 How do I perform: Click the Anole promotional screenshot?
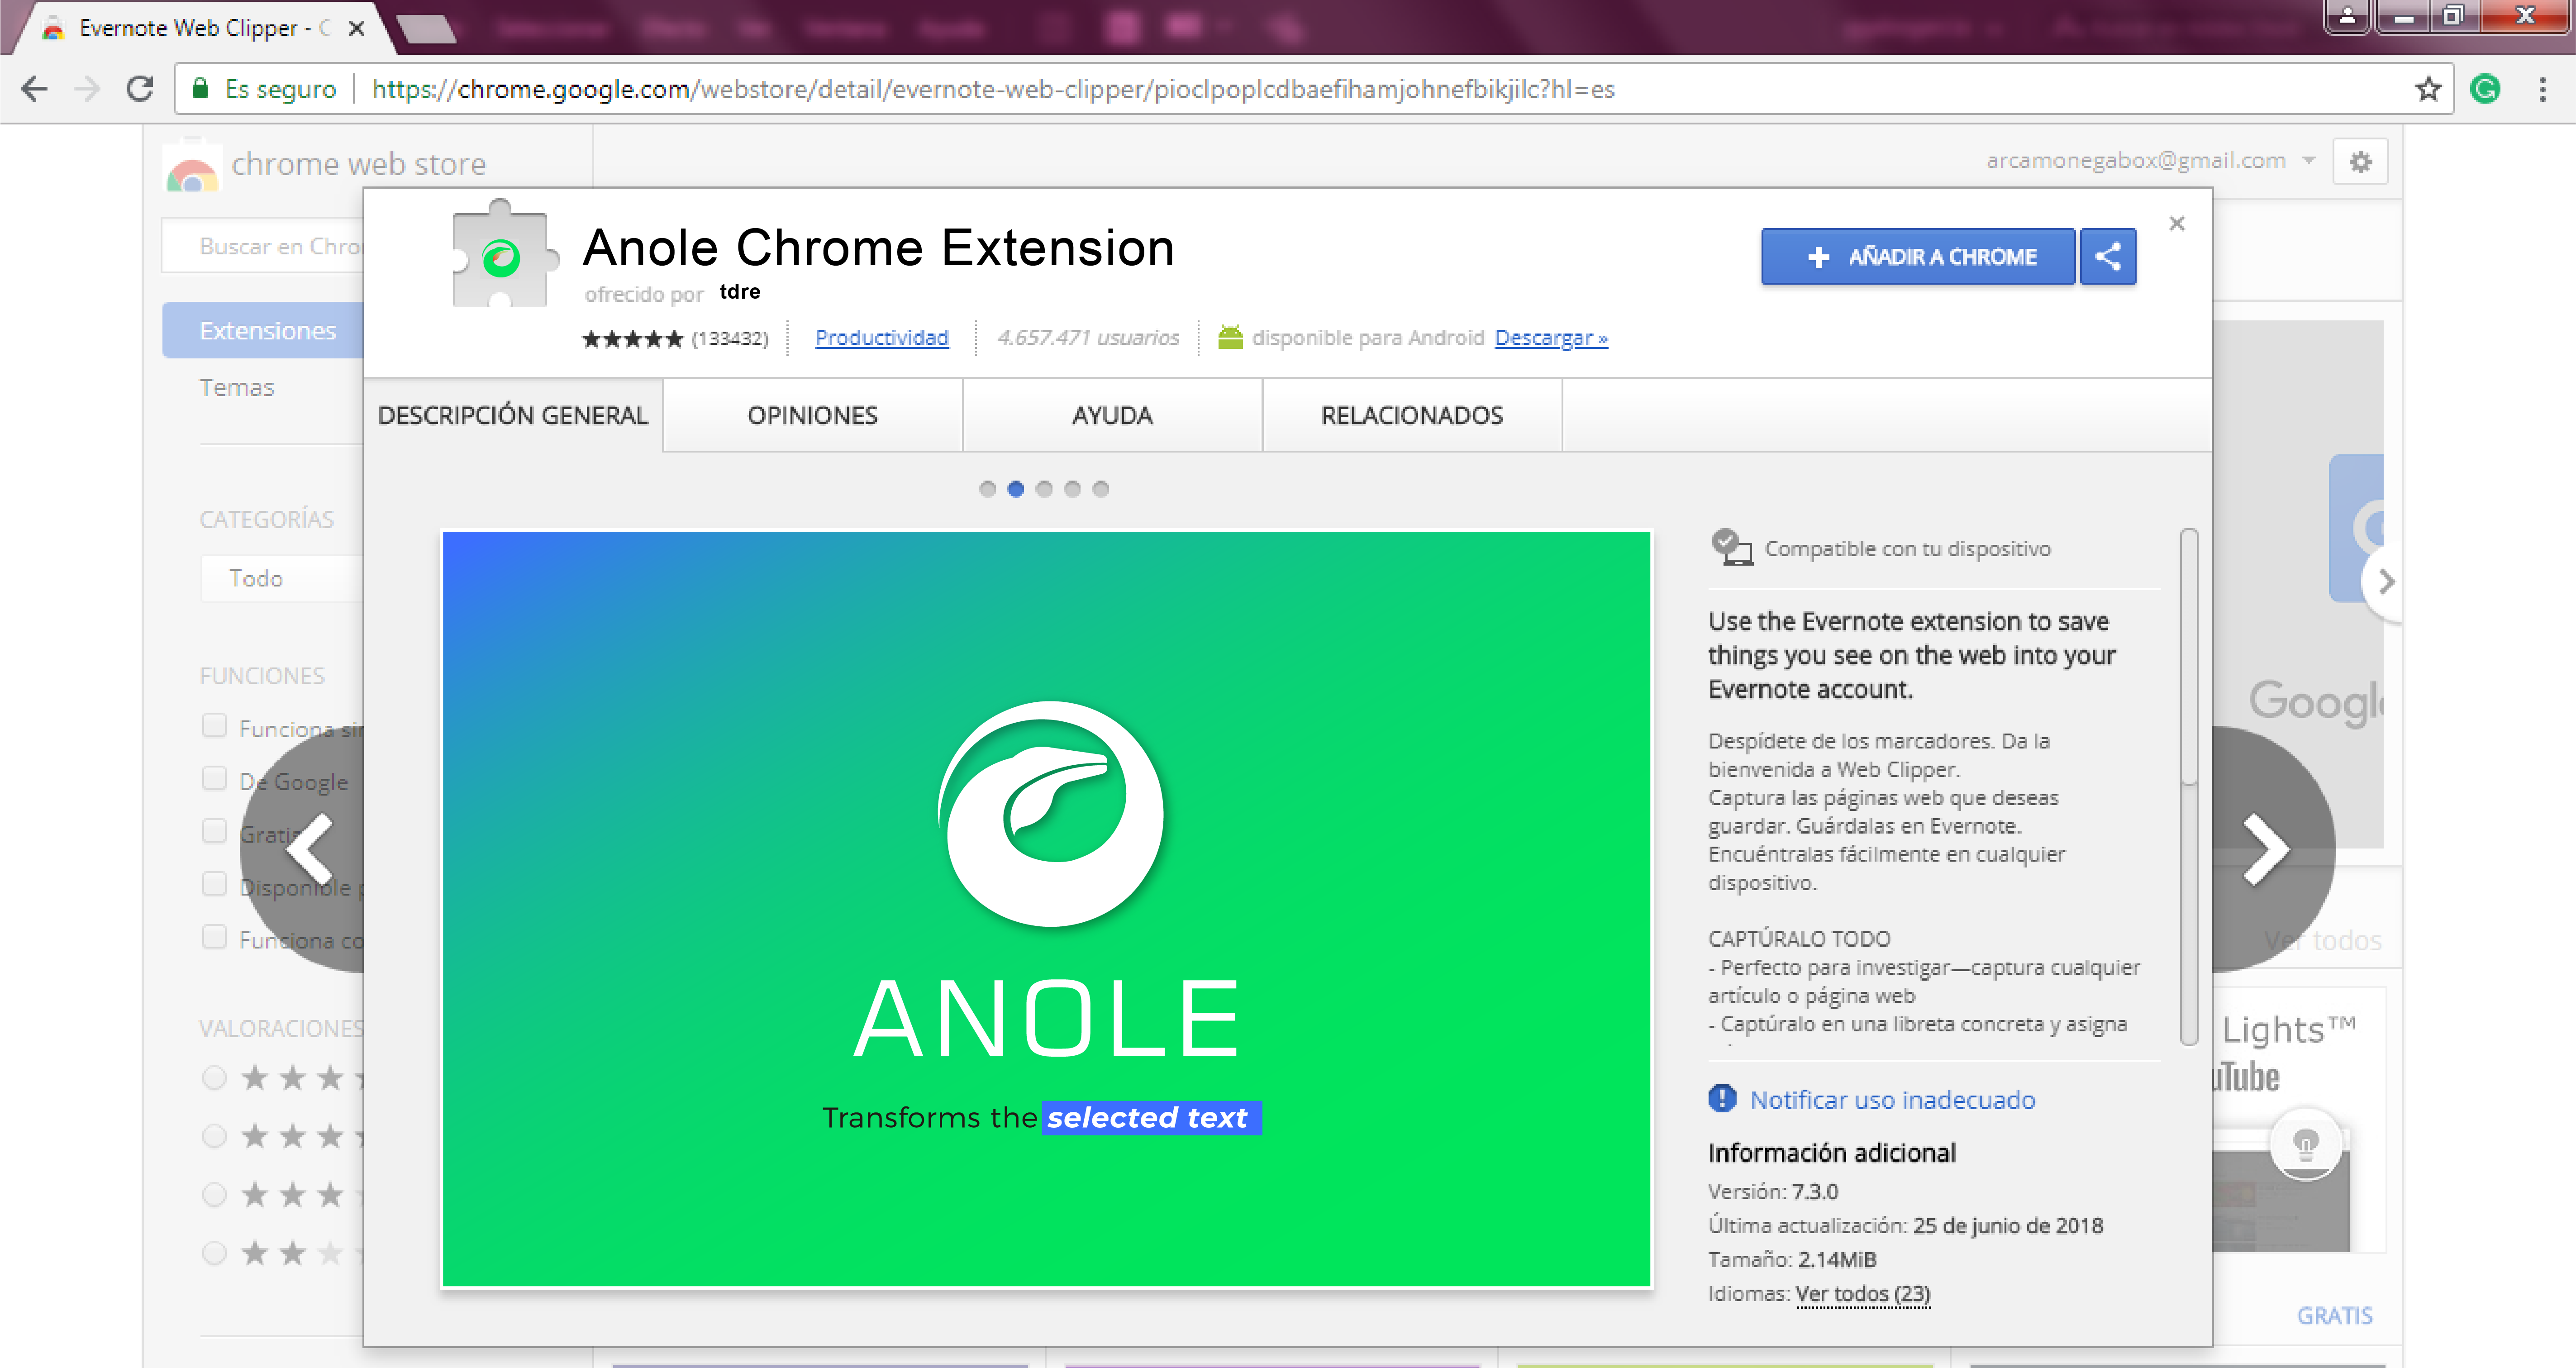tap(1046, 909)
